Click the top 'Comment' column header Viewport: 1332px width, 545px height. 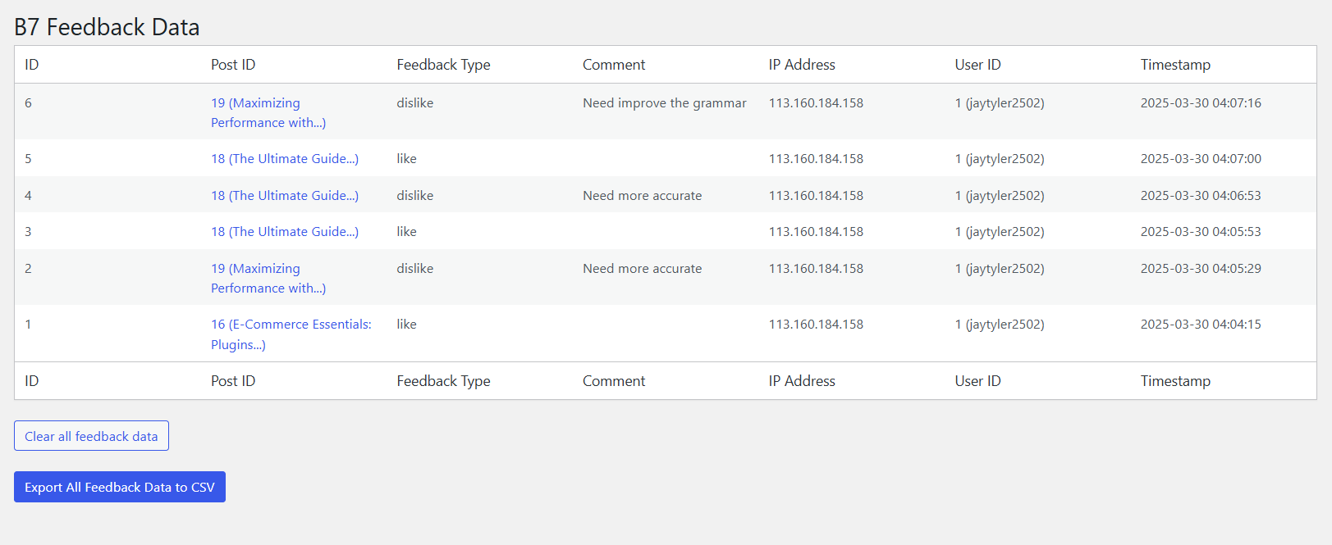click(x=614, y=65)
